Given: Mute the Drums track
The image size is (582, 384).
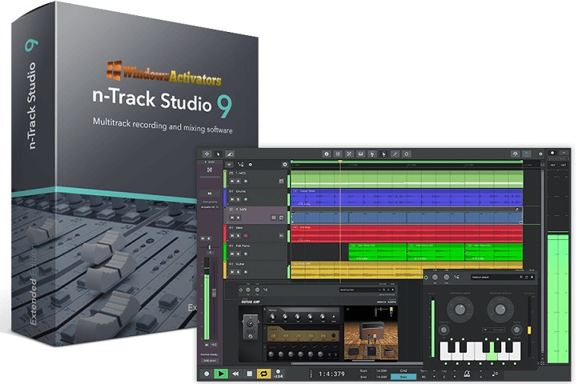Looking at the screenshot, I should coord(232,200).
